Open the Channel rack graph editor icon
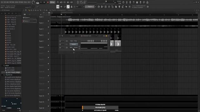This screenshot has height=112, width=200. (104, 36)
